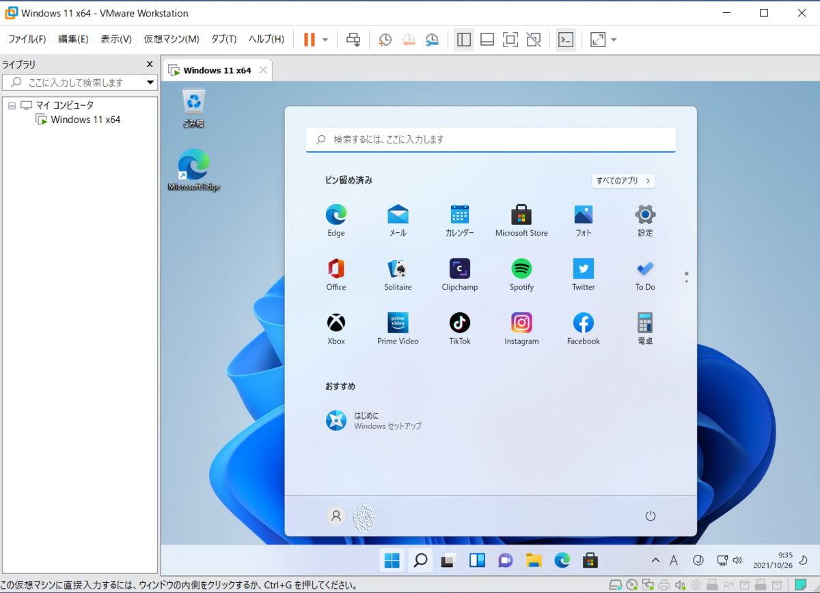820x593 pixels.
Task: Open the Start menu power button
Action: click(650, 516)
